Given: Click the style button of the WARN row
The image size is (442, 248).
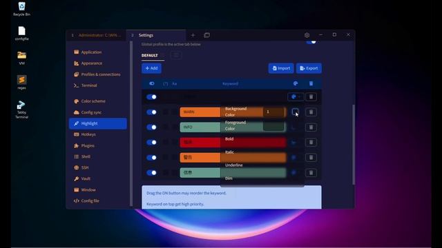Looking at the screenshot, I should [295, 112].
